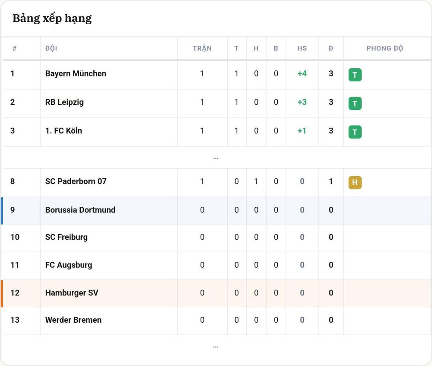The width and height of the screenshot is (432, 366).
Task: Click the SC Freiburg team name
Action: click(x=67, y=237)
